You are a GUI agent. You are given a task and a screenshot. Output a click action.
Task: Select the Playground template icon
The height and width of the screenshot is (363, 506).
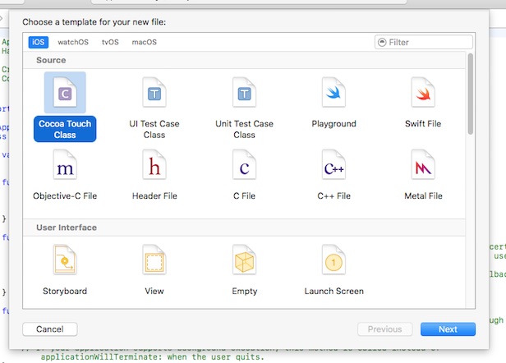333,93
